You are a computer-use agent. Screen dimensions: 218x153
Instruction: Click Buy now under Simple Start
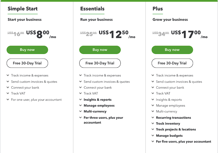tap(27, 50)
